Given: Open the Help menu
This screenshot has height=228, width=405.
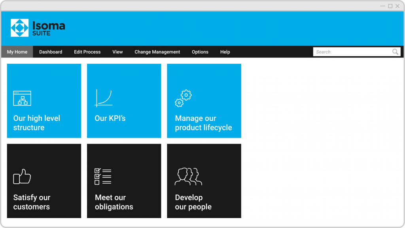Looking at the screenshot, I should coord(225,52).
